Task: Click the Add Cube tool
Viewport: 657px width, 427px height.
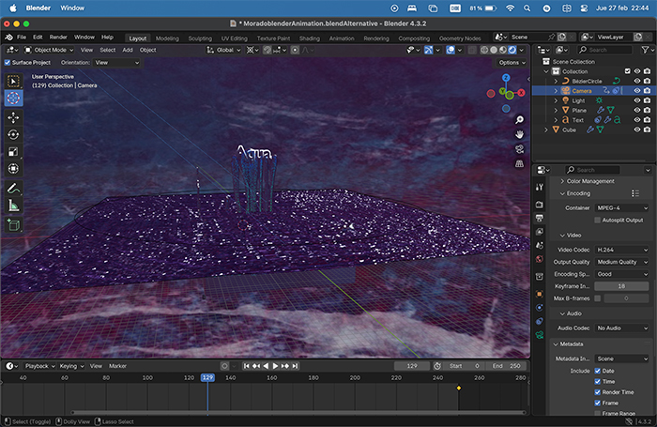Action: click(13, 225)
